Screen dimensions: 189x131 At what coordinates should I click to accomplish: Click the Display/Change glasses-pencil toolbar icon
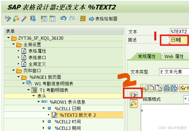pos(8,19)
